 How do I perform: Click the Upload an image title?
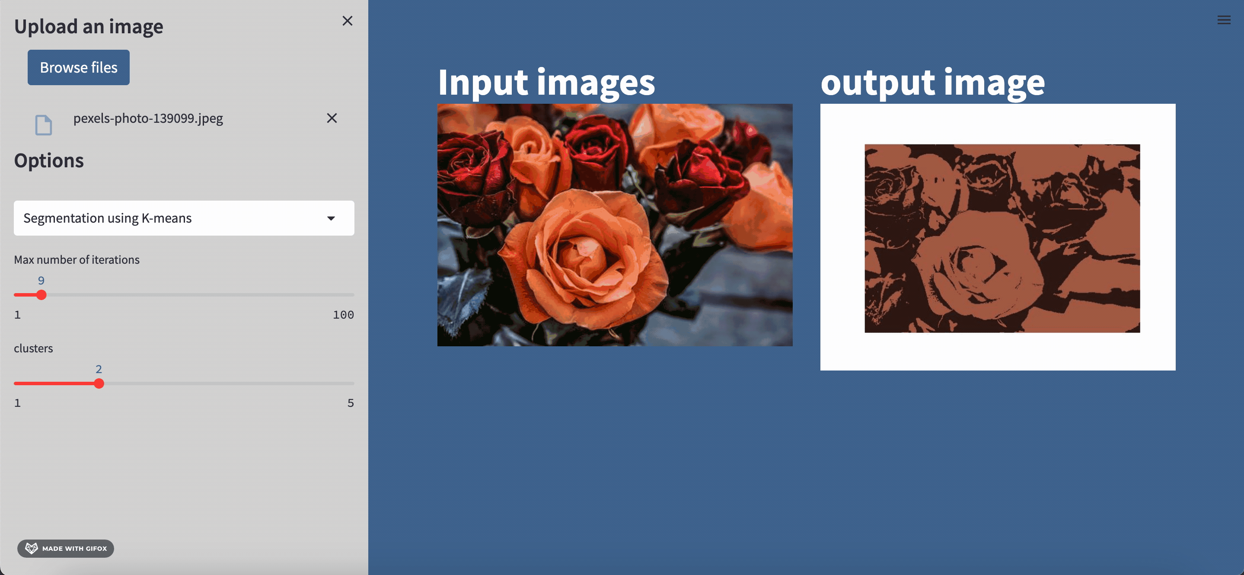(x=88, y=26)
